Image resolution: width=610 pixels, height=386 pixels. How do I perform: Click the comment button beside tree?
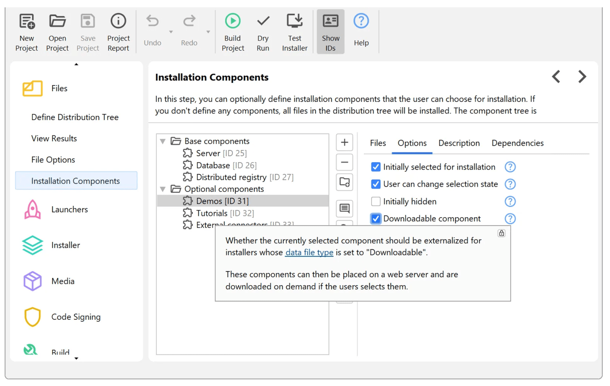pyautogui.click(x=344, y=209)
